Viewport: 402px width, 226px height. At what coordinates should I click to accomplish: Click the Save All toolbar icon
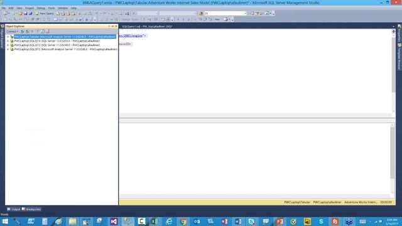[31, 13]
